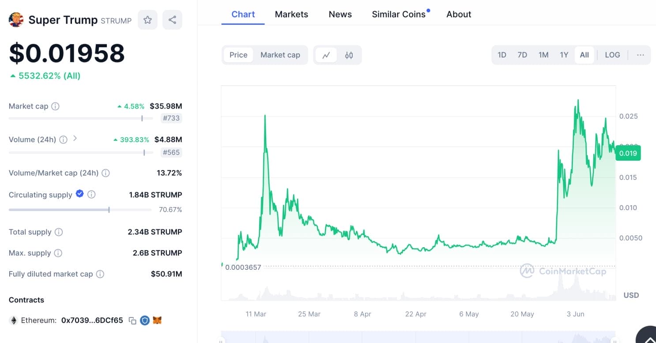Viewport: 656px width, 343px height.
Task: Click the MetaMask fox icon
Action: 157,320
